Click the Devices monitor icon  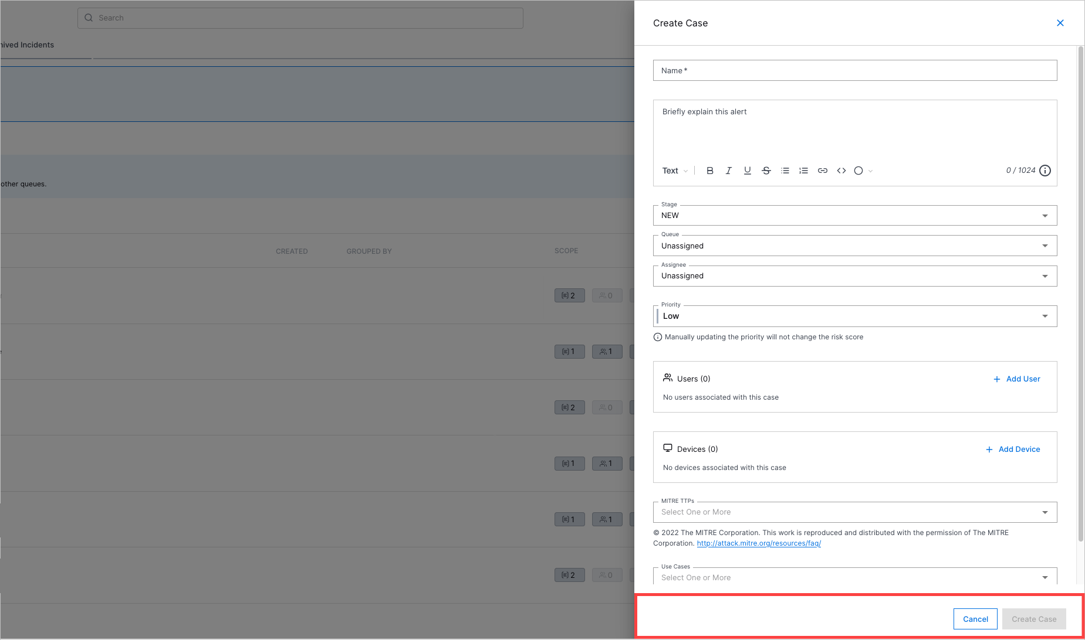tap(668, 448)
